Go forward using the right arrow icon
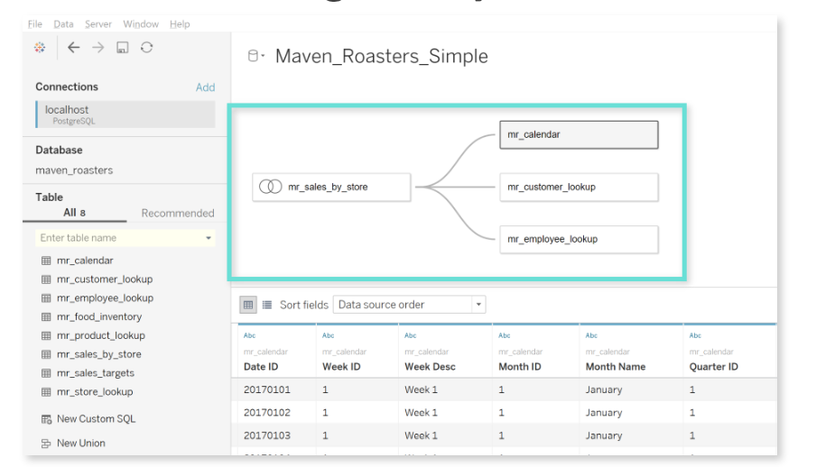 (x=97, y=48)
